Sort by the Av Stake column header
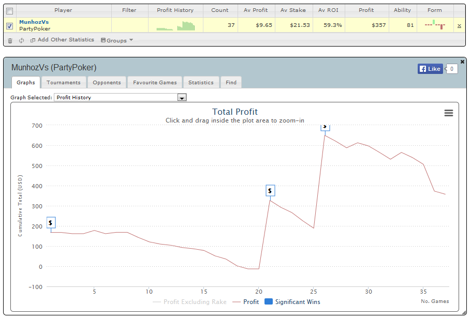This screenshot has height=319, width=471. point(293,10)
